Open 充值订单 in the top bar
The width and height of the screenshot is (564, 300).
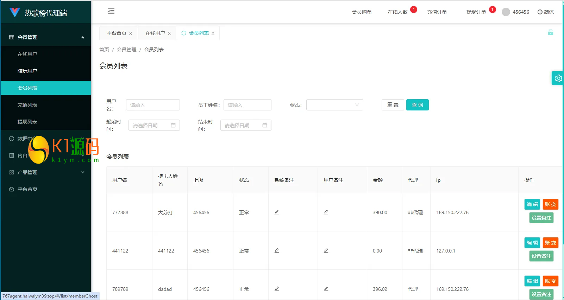coord(437,12)
